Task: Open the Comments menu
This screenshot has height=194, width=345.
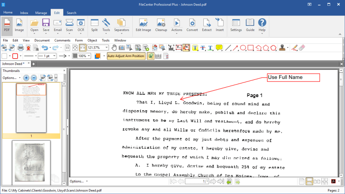Action: click(62, 40)
